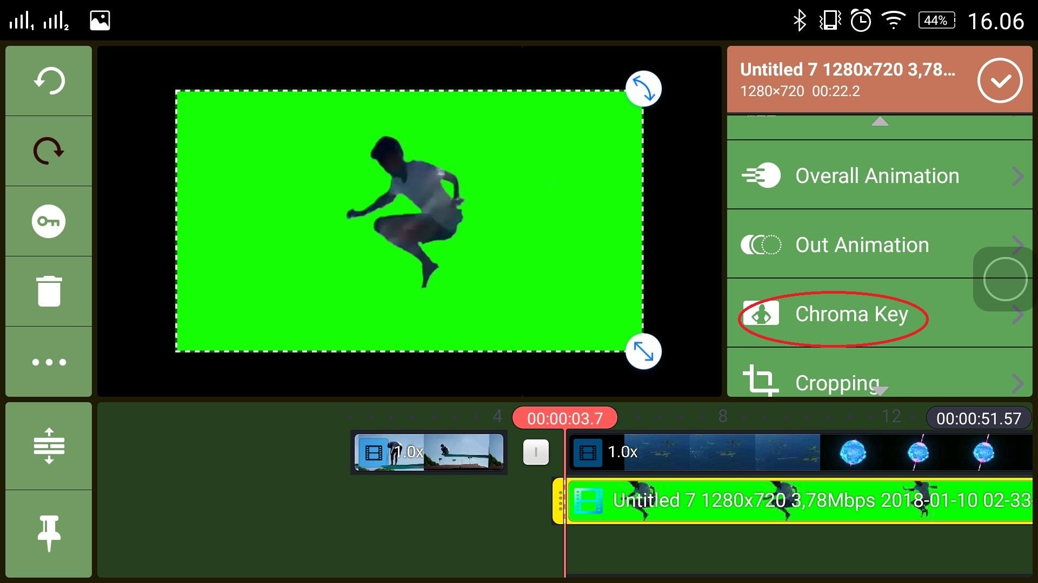This screenshot has height=583, width=1038.
Task: Tap the Out Animation fade icon
Action: 761,245
